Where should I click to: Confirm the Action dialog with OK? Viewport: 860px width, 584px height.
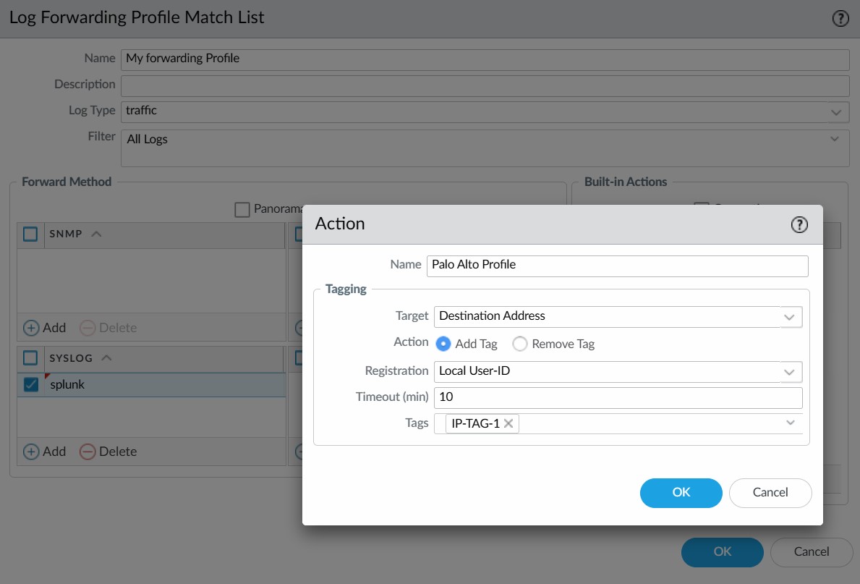(x=681, y=493)
